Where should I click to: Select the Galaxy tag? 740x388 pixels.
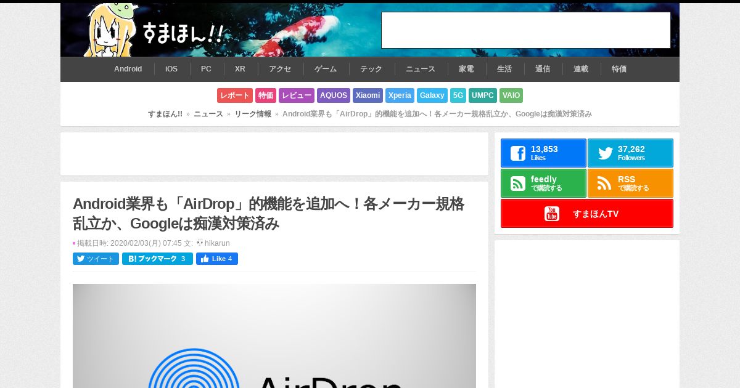pos(432,95)
